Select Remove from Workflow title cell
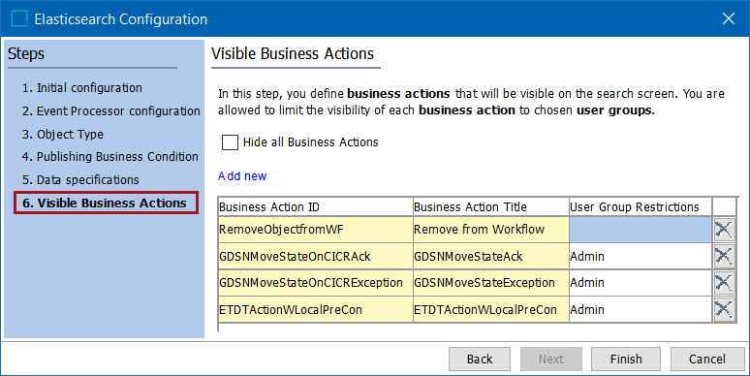 point(490,230)
